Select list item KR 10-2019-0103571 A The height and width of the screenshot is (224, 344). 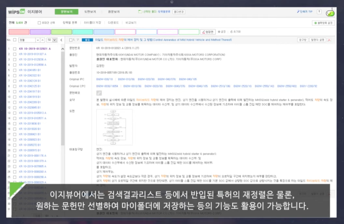[x=33, y=118]
